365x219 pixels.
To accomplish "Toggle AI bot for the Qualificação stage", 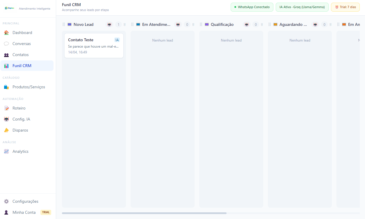I will point(247,25).
